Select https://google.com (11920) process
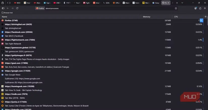The height and width of the screenshot is (110, 208). click(102, 71)
